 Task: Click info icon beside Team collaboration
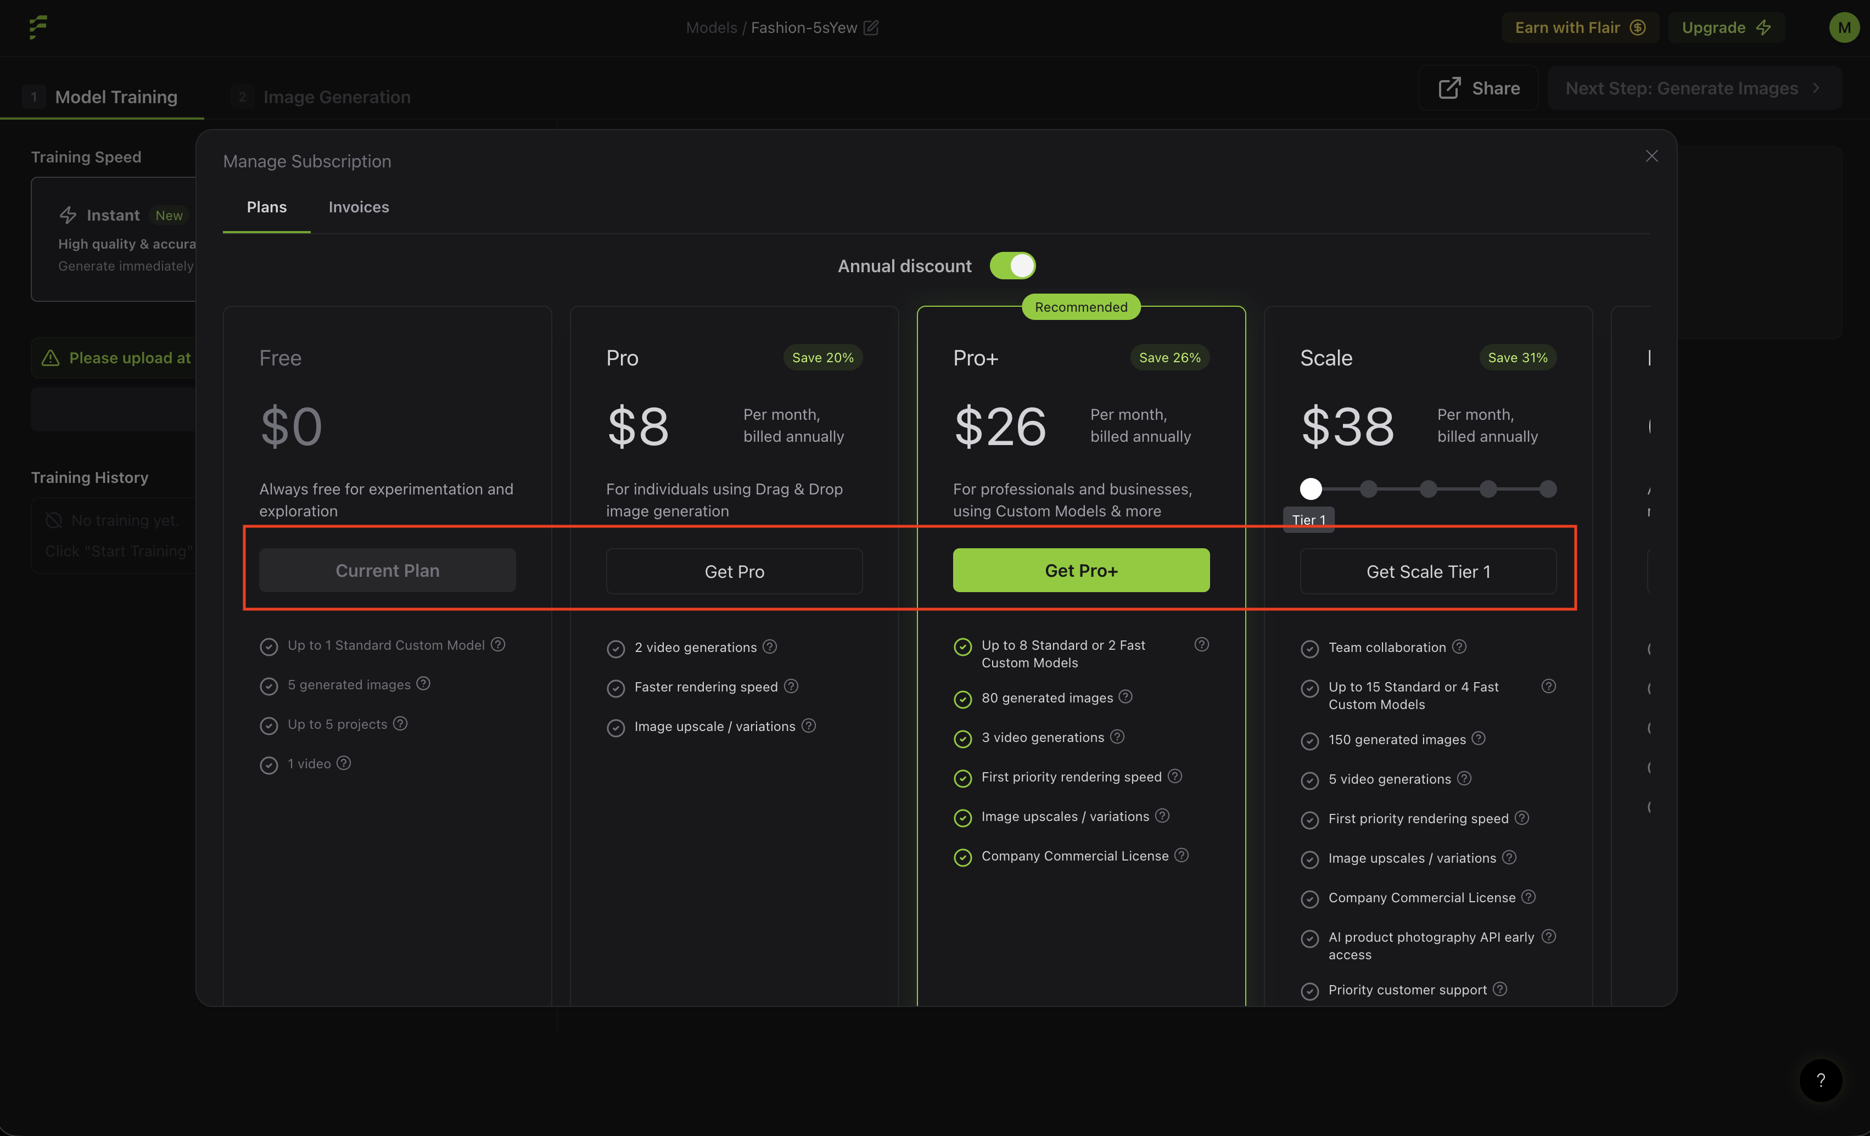point(1459,646)
